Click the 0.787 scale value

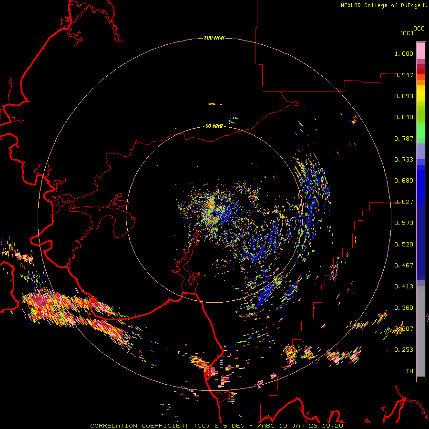pyautogui.click(x=404, y=138)
